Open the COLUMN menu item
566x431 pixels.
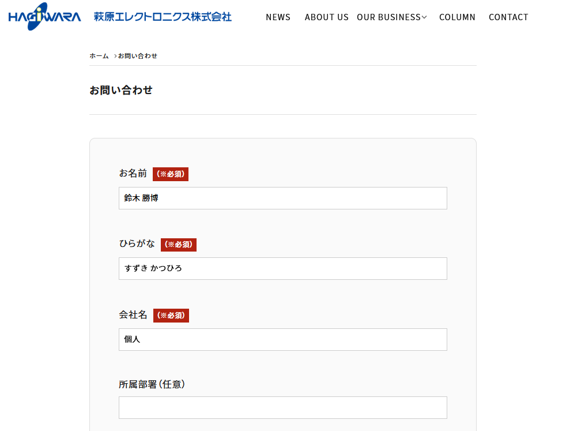click(x=457, y=17)
